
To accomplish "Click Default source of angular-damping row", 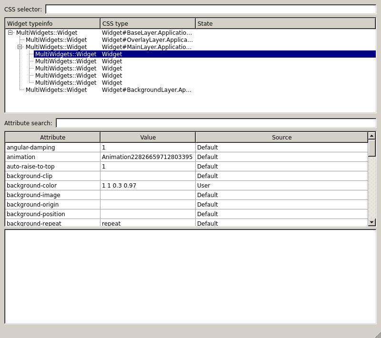I will 281,148.
